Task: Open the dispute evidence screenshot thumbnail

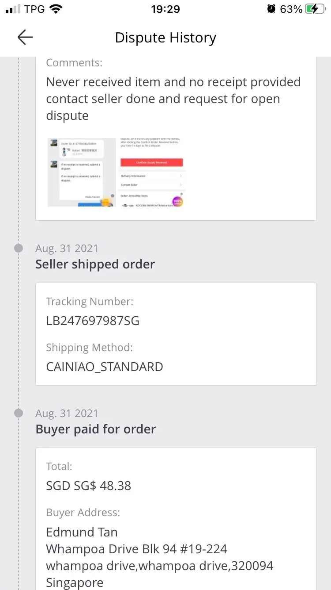Action: [116, 172]
